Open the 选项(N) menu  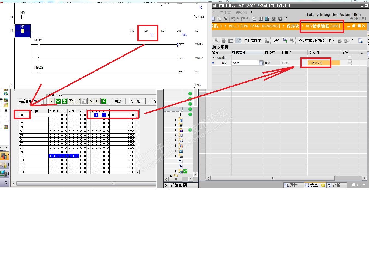pyautogui.click(x=241, y=13)
